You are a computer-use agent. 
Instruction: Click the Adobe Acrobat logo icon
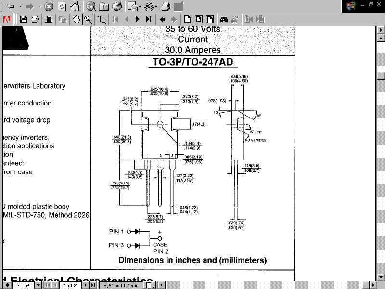(7, 19)
